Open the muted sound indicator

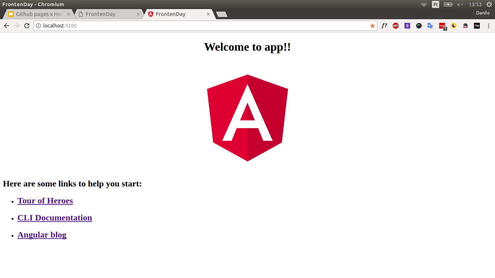460,4
